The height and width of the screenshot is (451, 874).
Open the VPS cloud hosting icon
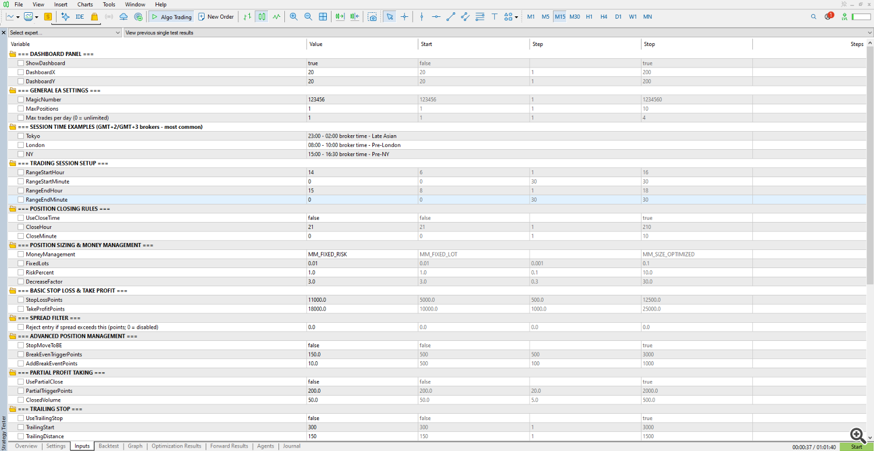pos(124,17)
